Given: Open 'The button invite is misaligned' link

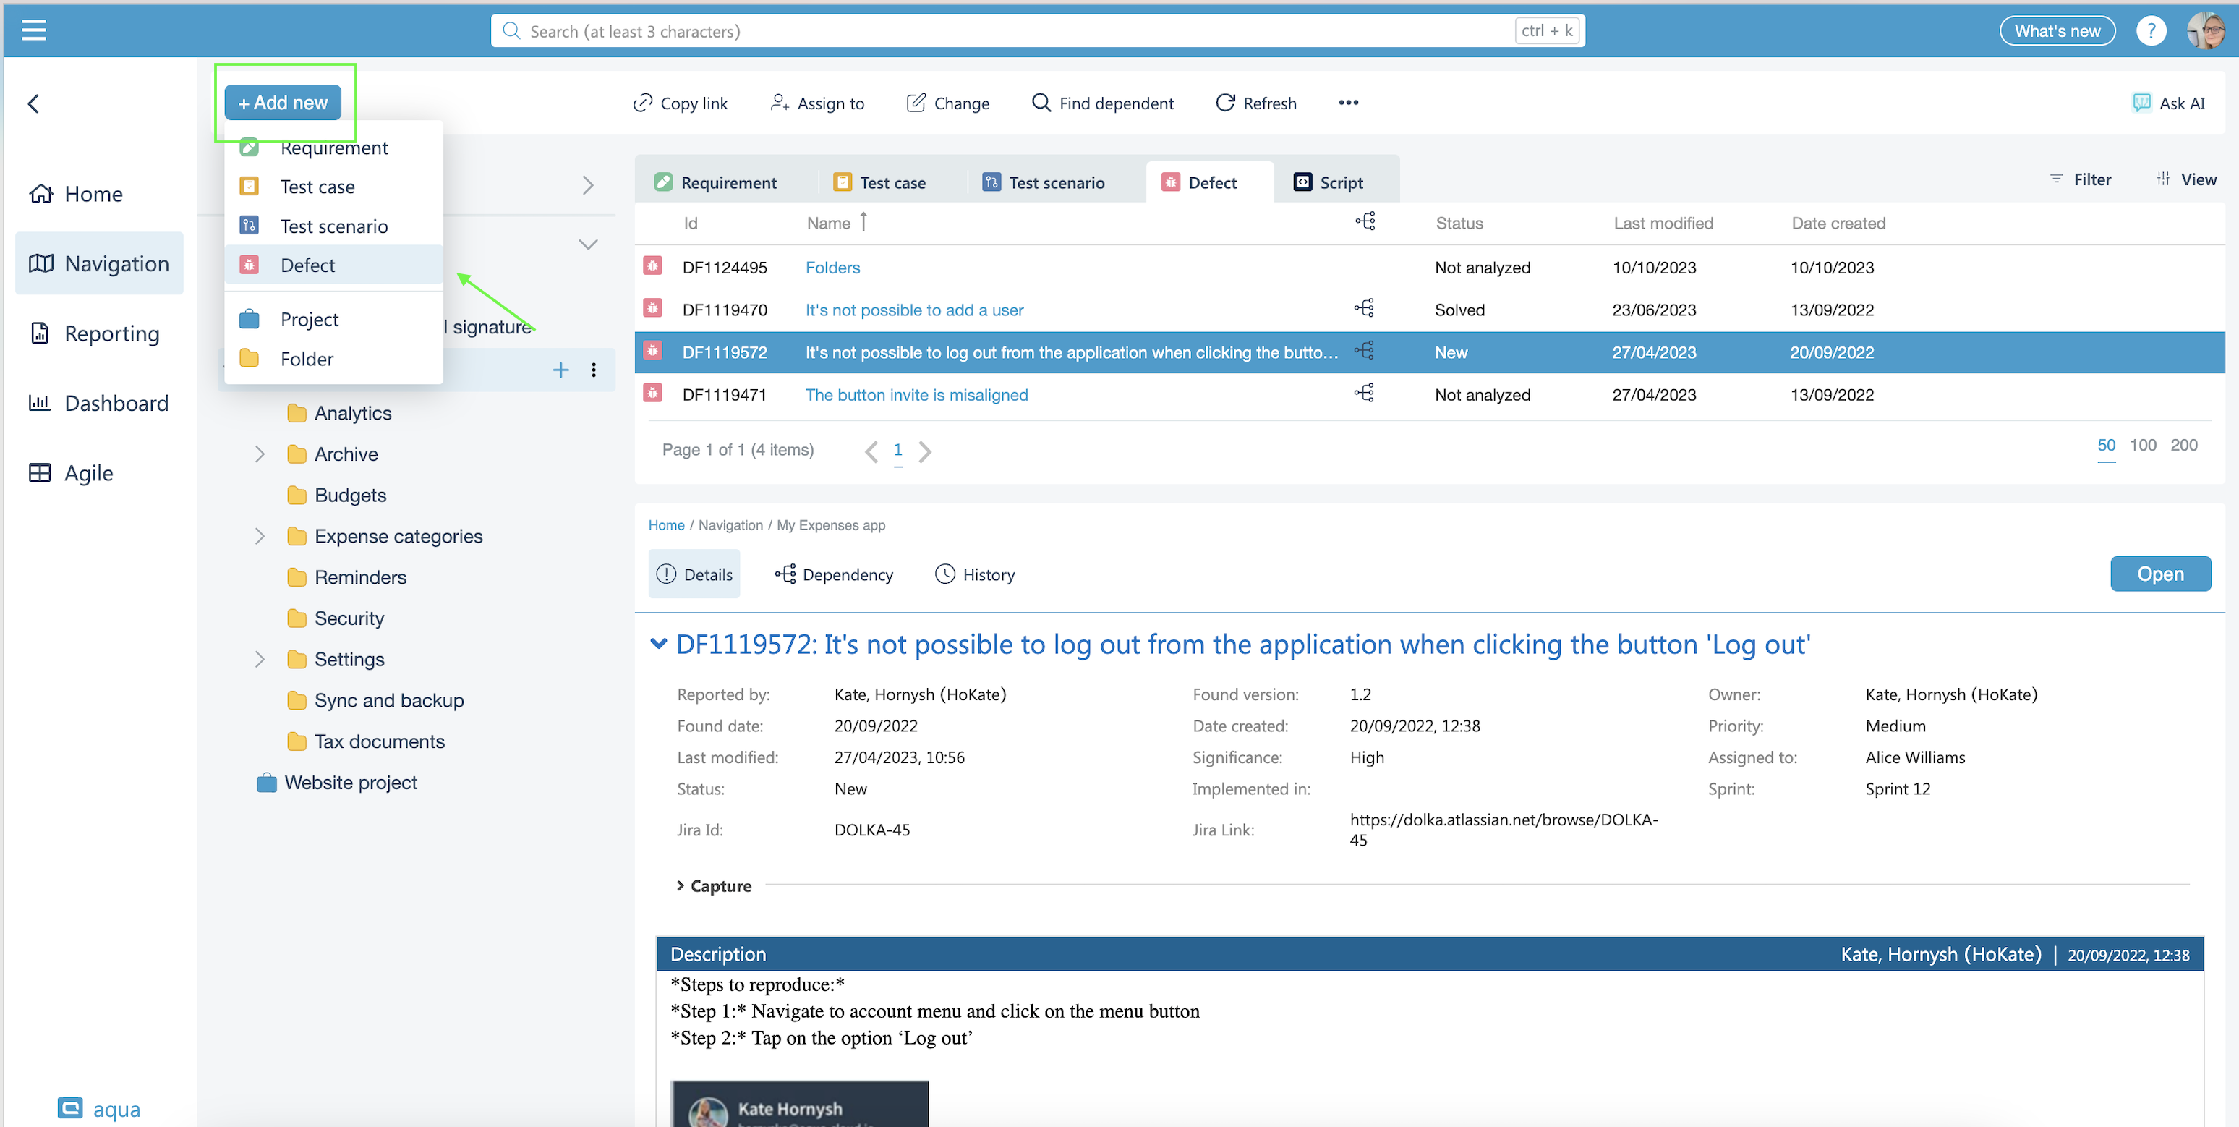Looking at the screenshot, I should click(916, 395).
